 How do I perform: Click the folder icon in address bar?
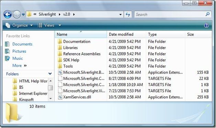point(29,14)
